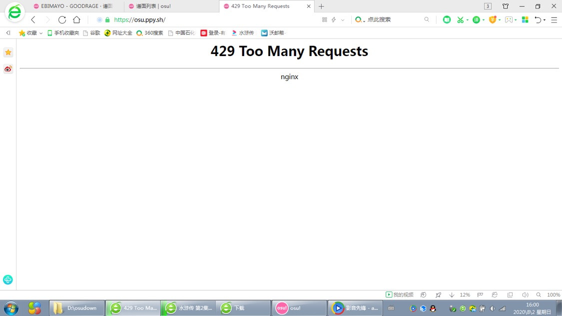Image resolution: width=562 pixels, height=316 pixels.
Task: Open 影音先锋 player taskbar window
Action: click(x=356, y=308)
